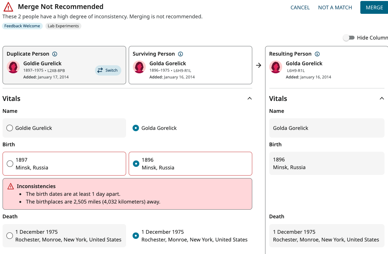Select the 1897 Minsk birth radio option
Image resolution: width=388 pixels, height=254 pixels.
[10, 164]
